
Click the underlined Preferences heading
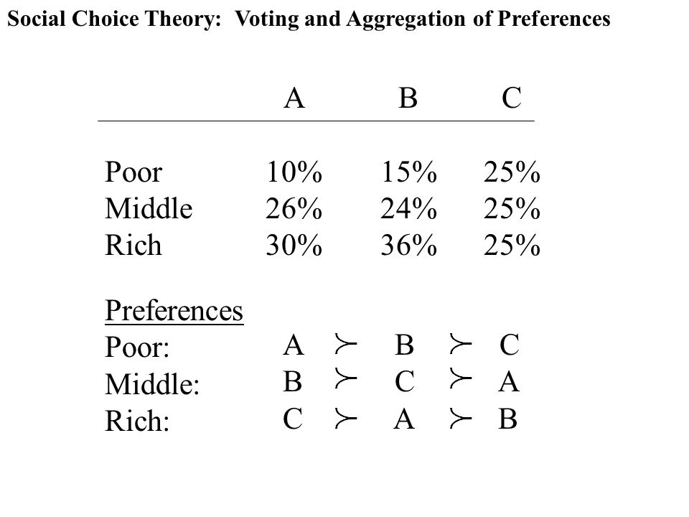tap(174, 312)
